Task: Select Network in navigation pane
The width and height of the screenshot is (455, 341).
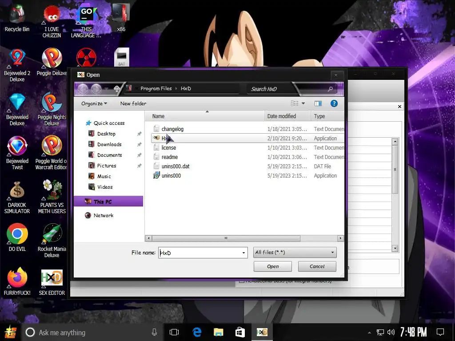Action: [103, 215]
